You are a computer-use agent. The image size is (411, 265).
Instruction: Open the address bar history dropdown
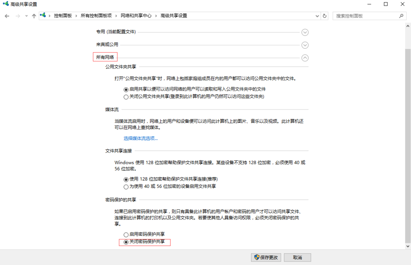coord(317,16)
